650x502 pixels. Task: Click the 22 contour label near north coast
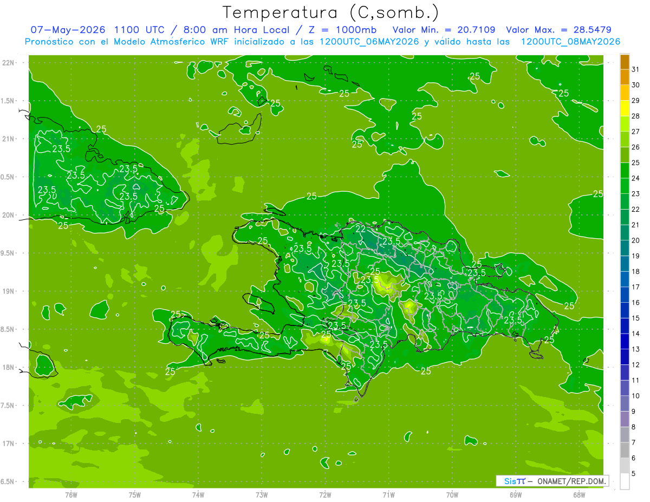click(361, 229)
